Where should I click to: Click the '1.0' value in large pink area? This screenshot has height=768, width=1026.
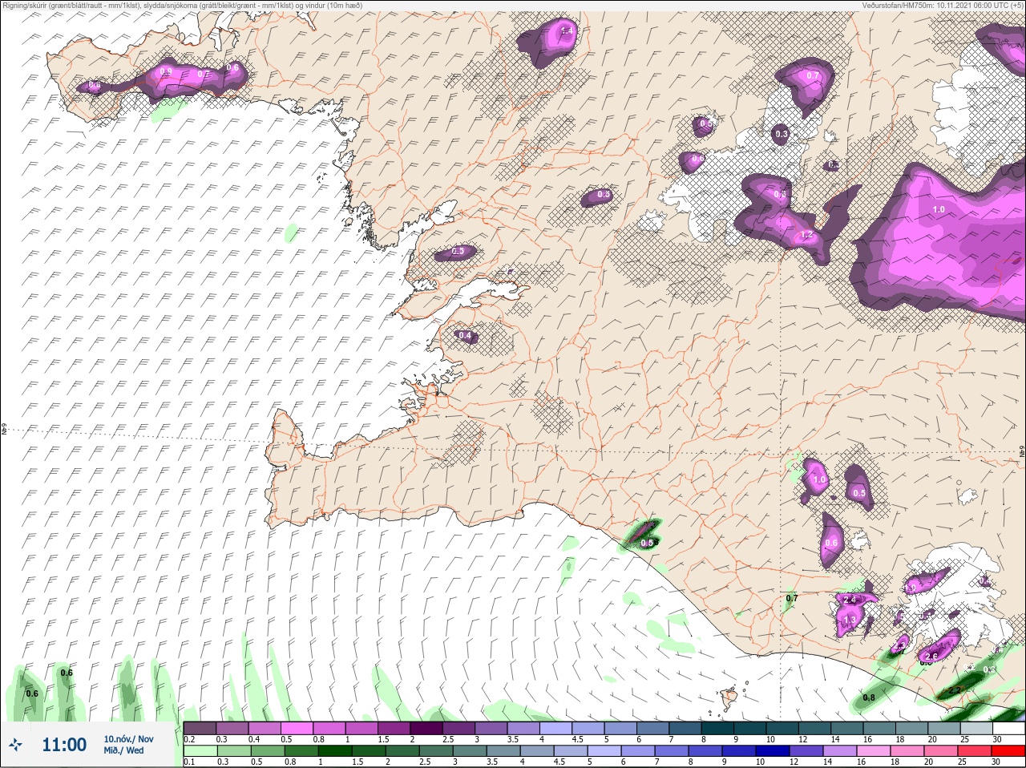point(938,209)
